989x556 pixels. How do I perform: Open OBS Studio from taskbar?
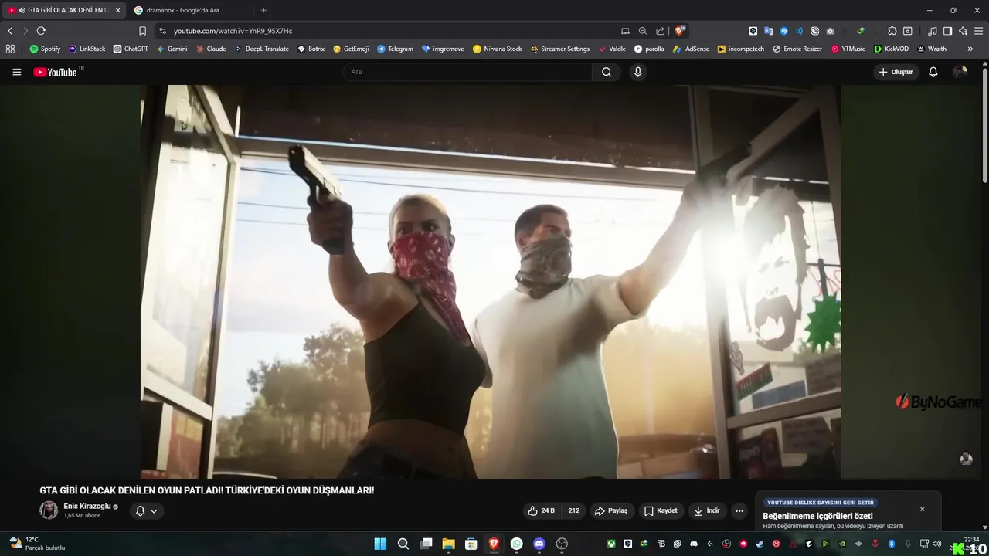(x=562, y=544)
